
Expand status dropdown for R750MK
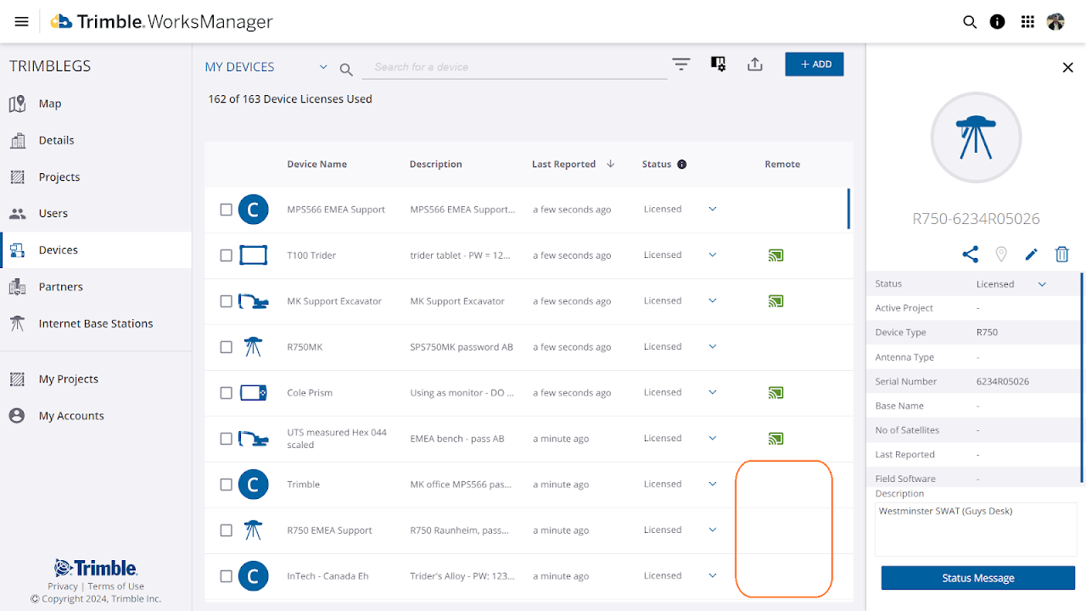[x=713, y=347]
